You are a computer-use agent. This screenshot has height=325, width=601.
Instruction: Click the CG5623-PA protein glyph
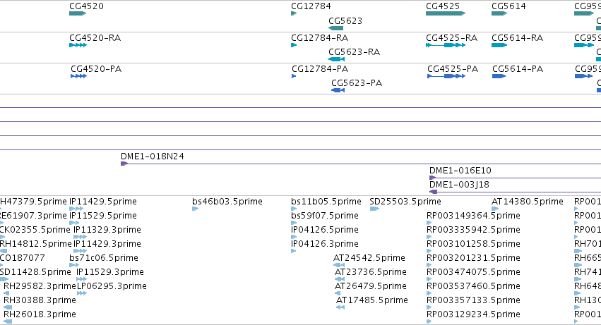tap(338, 90)
